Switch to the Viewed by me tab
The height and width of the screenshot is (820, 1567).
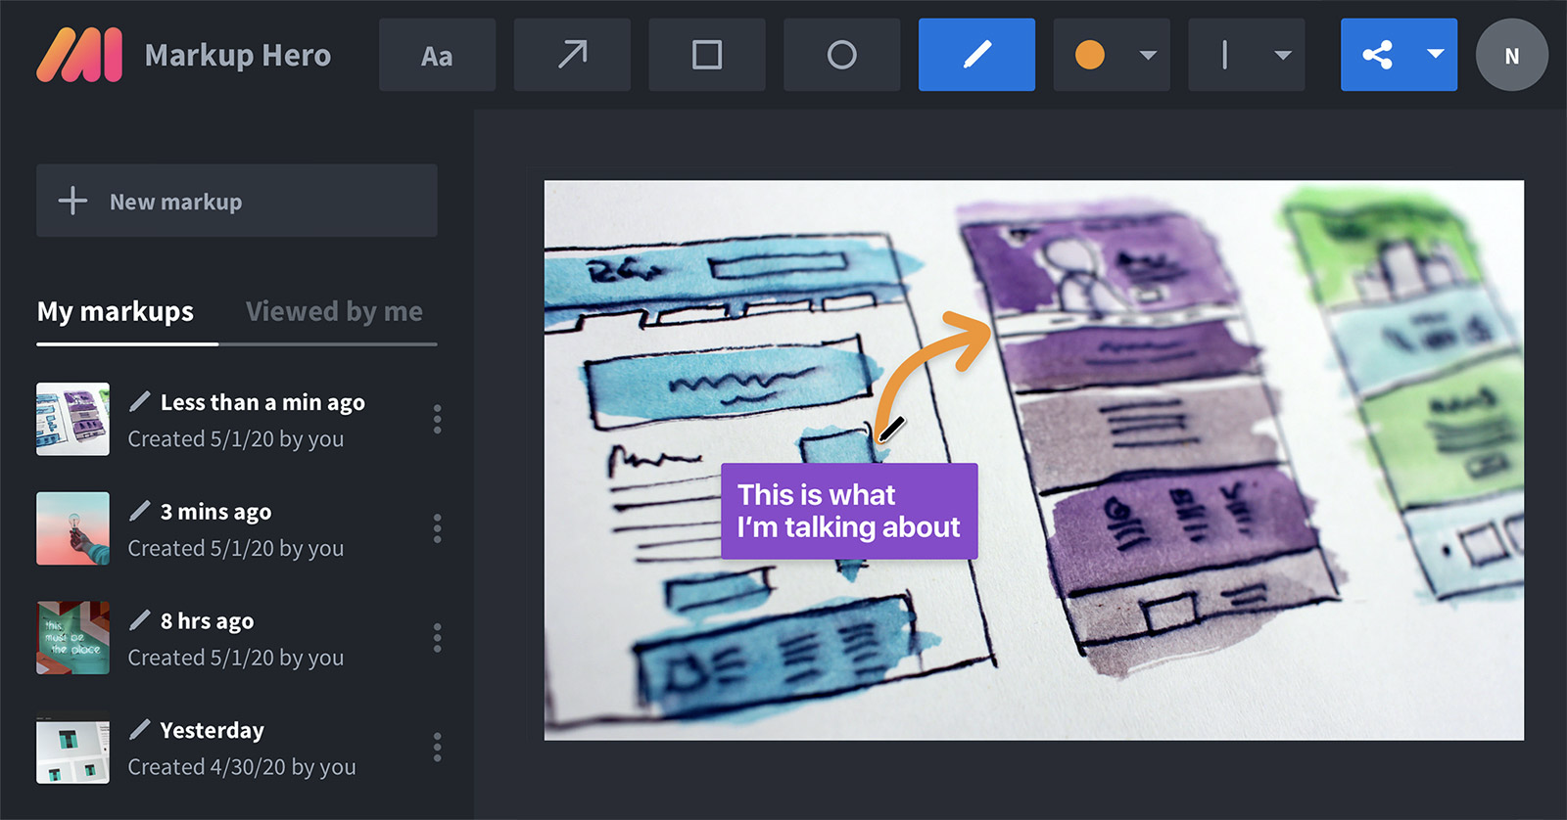[x=334, y=311]
